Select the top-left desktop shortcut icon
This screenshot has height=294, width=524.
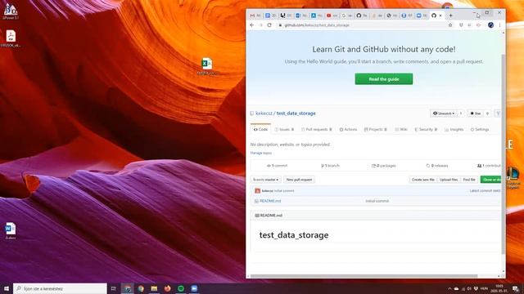(x=11, y=11)
